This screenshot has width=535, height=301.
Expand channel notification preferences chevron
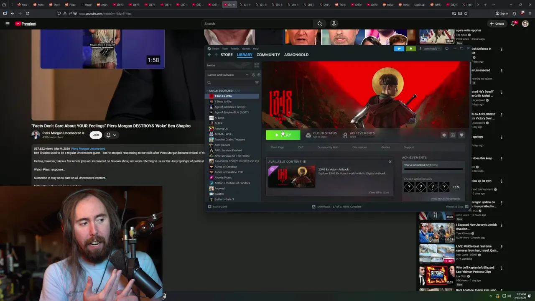pos(115,135)
